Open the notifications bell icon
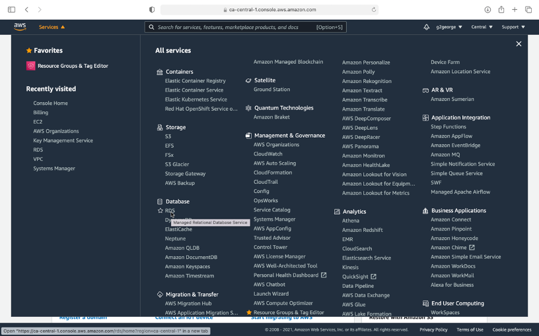The height and width of the screenshot is (336, 539). coord(426,27)
